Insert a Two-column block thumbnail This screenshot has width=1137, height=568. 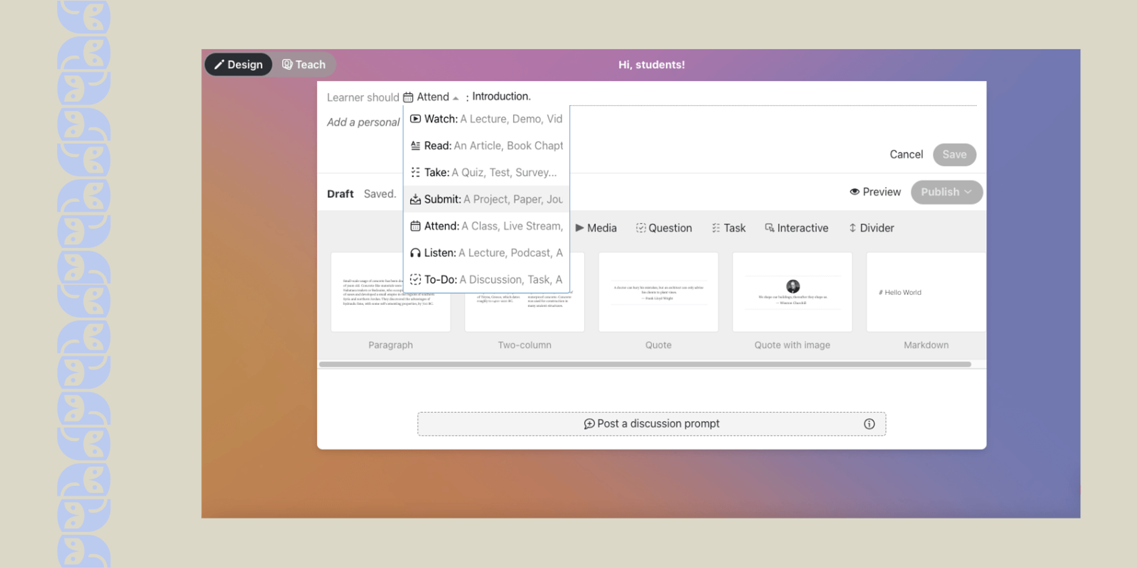click(524, 292)
